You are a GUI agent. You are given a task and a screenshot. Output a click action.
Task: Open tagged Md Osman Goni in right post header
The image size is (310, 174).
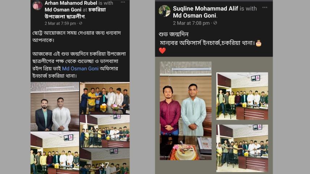(194, 16)
